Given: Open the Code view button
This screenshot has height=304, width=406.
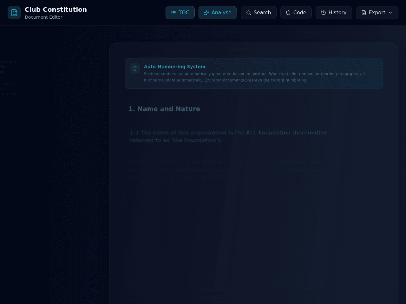Looking at the screenshot, I should tap(296, 13).
